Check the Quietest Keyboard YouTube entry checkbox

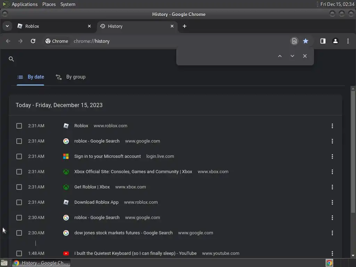(x=19, y=253)
